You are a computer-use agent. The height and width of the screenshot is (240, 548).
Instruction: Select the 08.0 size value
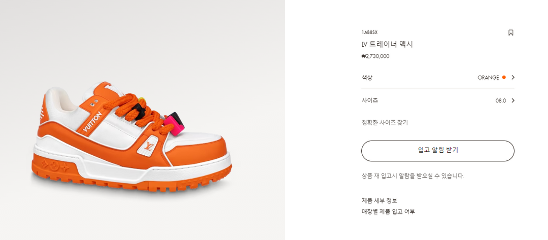click(500, 100)
